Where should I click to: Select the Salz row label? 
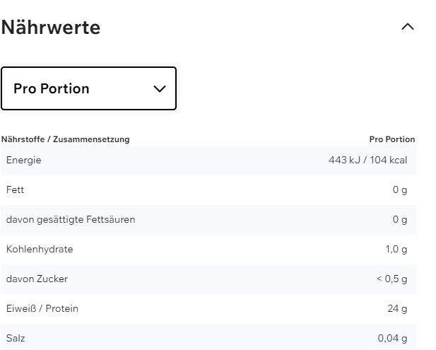pos(15,339)
